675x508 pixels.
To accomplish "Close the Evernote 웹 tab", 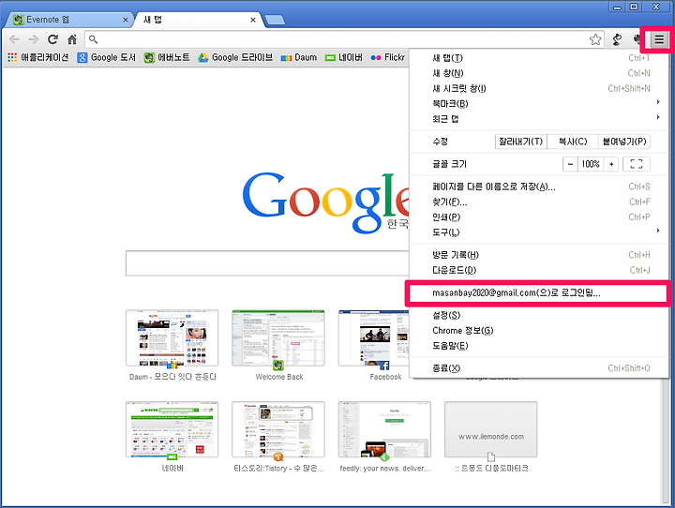I will click(126, 20).
